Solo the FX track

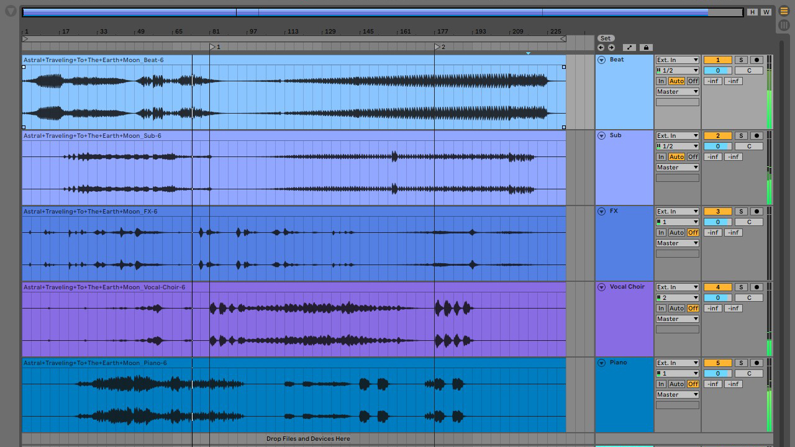pyautogui.click(x=741, y=212)
